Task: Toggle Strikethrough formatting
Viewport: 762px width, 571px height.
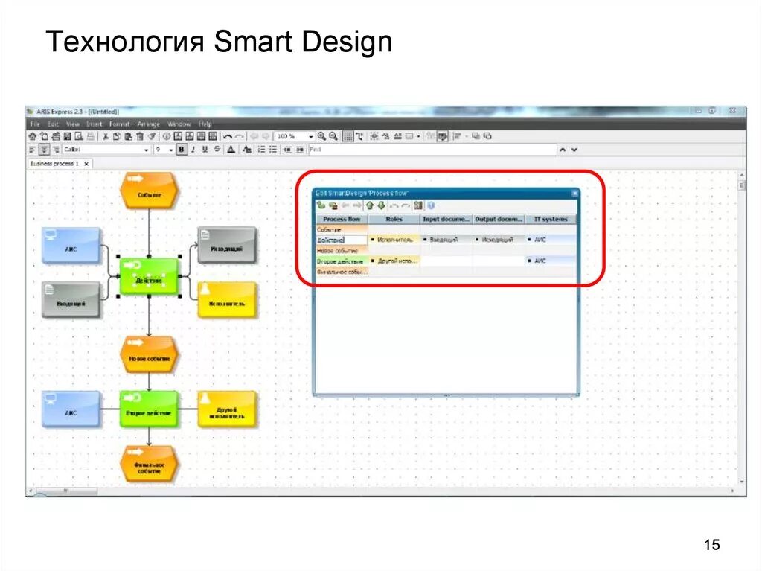Action: point(217,150)
